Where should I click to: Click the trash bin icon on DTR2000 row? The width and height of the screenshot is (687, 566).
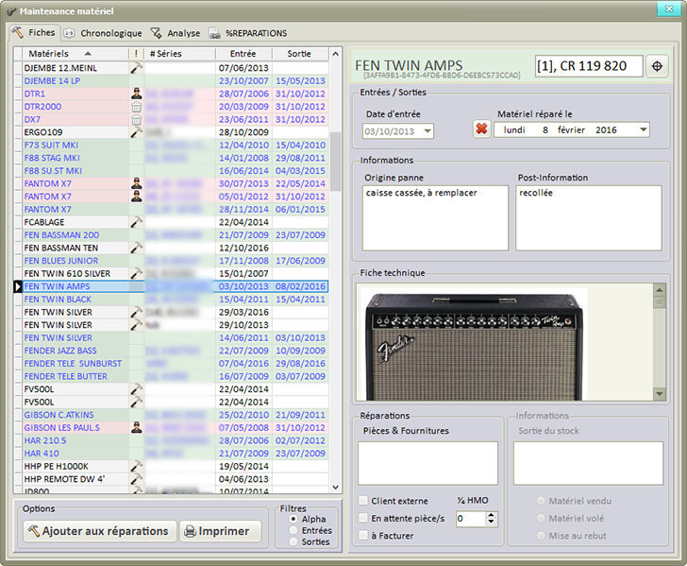tap(136, 107)
